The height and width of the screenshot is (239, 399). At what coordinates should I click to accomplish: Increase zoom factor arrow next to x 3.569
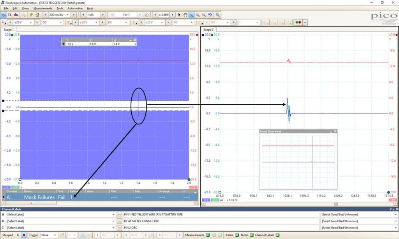173,15
